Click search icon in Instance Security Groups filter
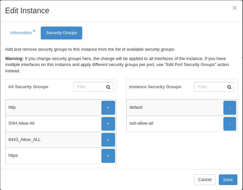 point(229,87)
